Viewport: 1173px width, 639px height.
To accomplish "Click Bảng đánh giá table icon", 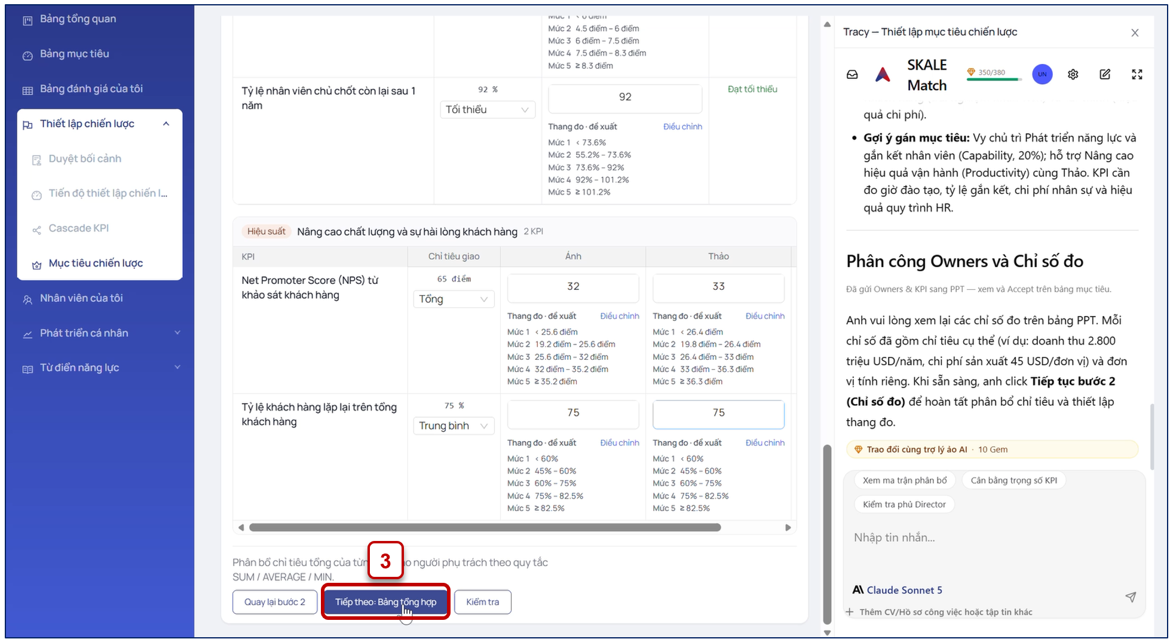I will click(x=27, y=91).
